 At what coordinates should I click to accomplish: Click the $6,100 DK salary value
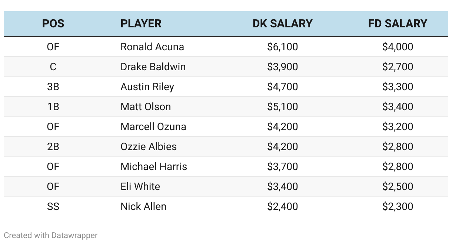tap(282, 47)
